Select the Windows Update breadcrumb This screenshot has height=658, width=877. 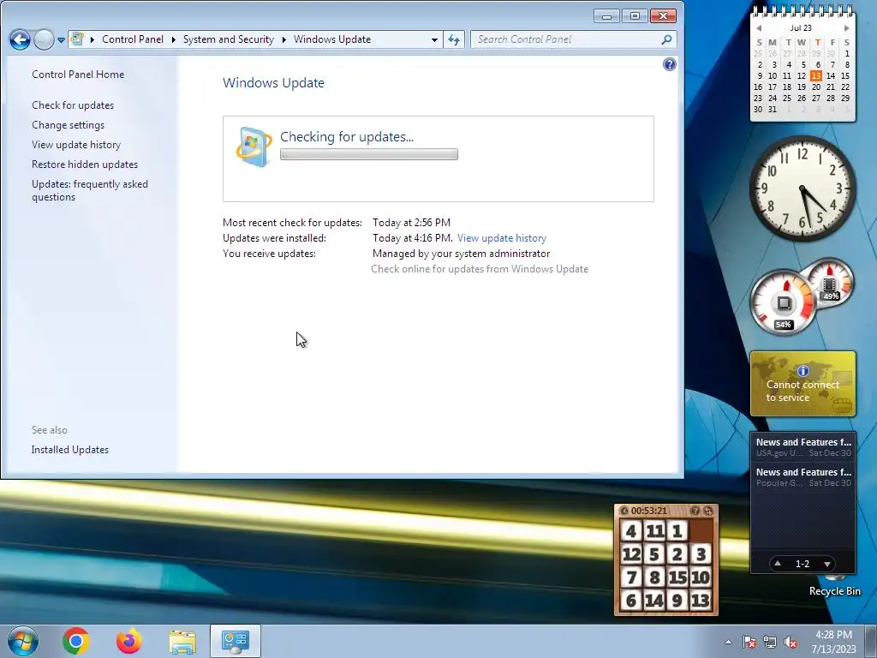click(332, 39)
